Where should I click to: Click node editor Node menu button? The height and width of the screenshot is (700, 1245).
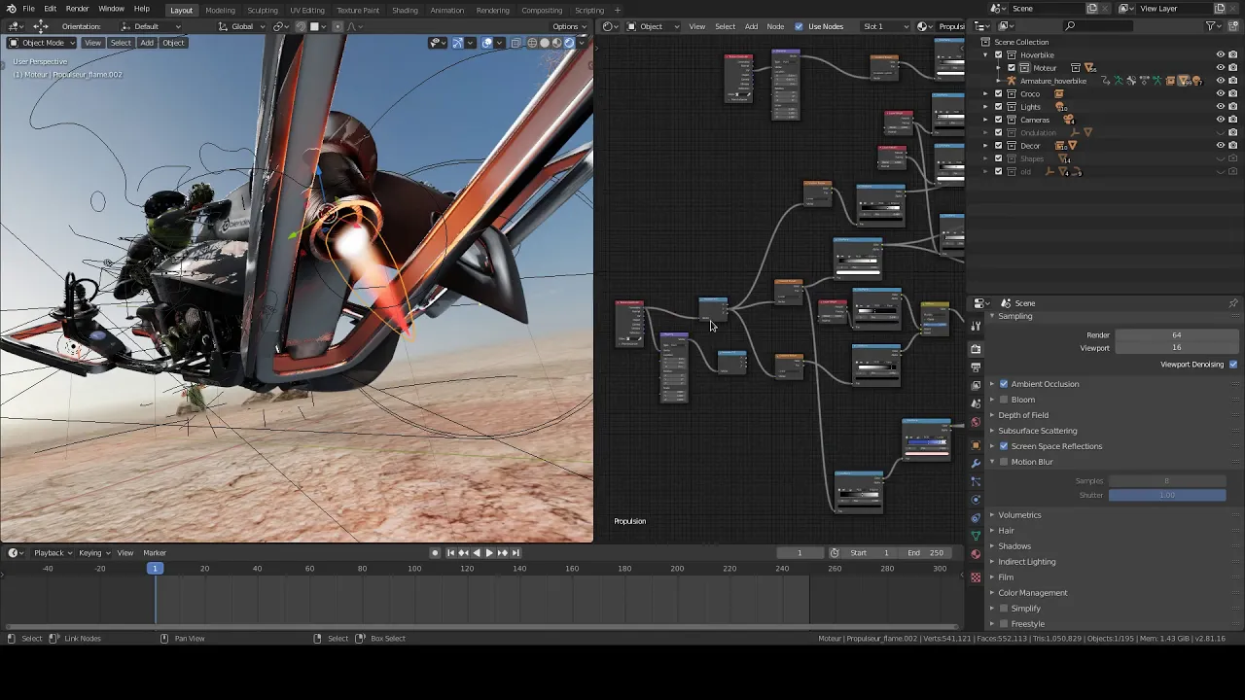(x=775, y=26)
